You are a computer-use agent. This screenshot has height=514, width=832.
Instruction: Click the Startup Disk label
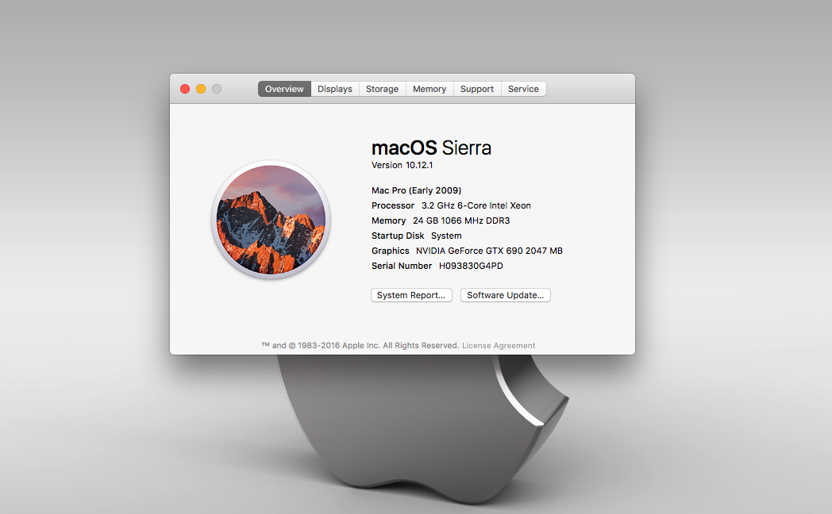click(398, 236)
